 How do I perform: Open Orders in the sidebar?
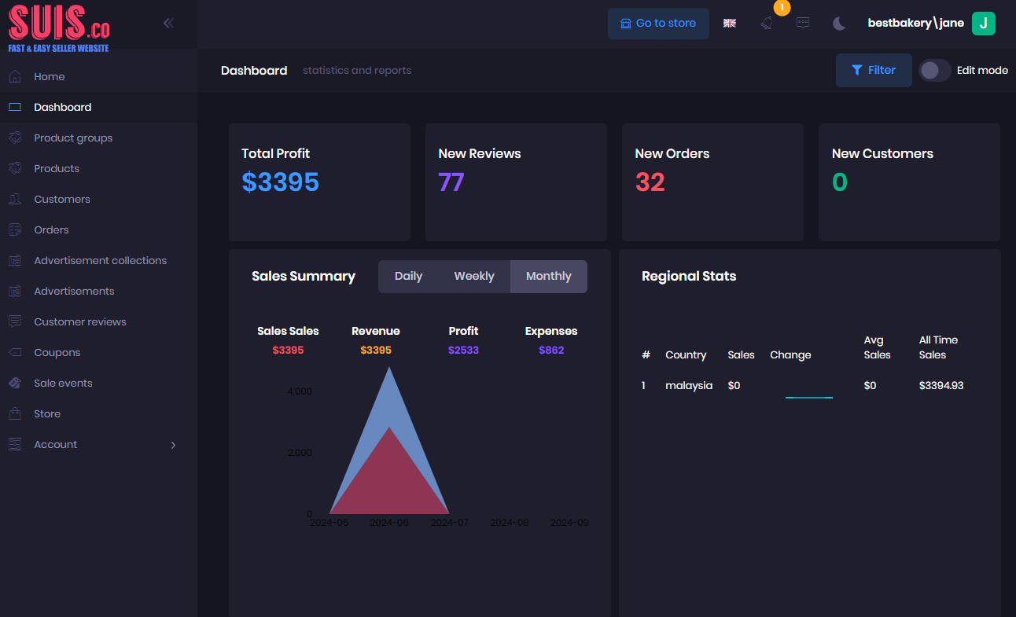pos(51,230)
